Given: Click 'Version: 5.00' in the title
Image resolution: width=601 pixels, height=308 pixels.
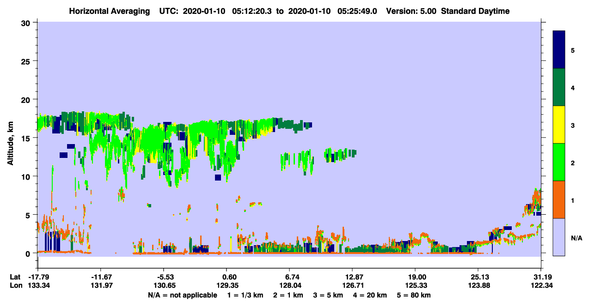Looking at the screenshot, I should 412,11.
